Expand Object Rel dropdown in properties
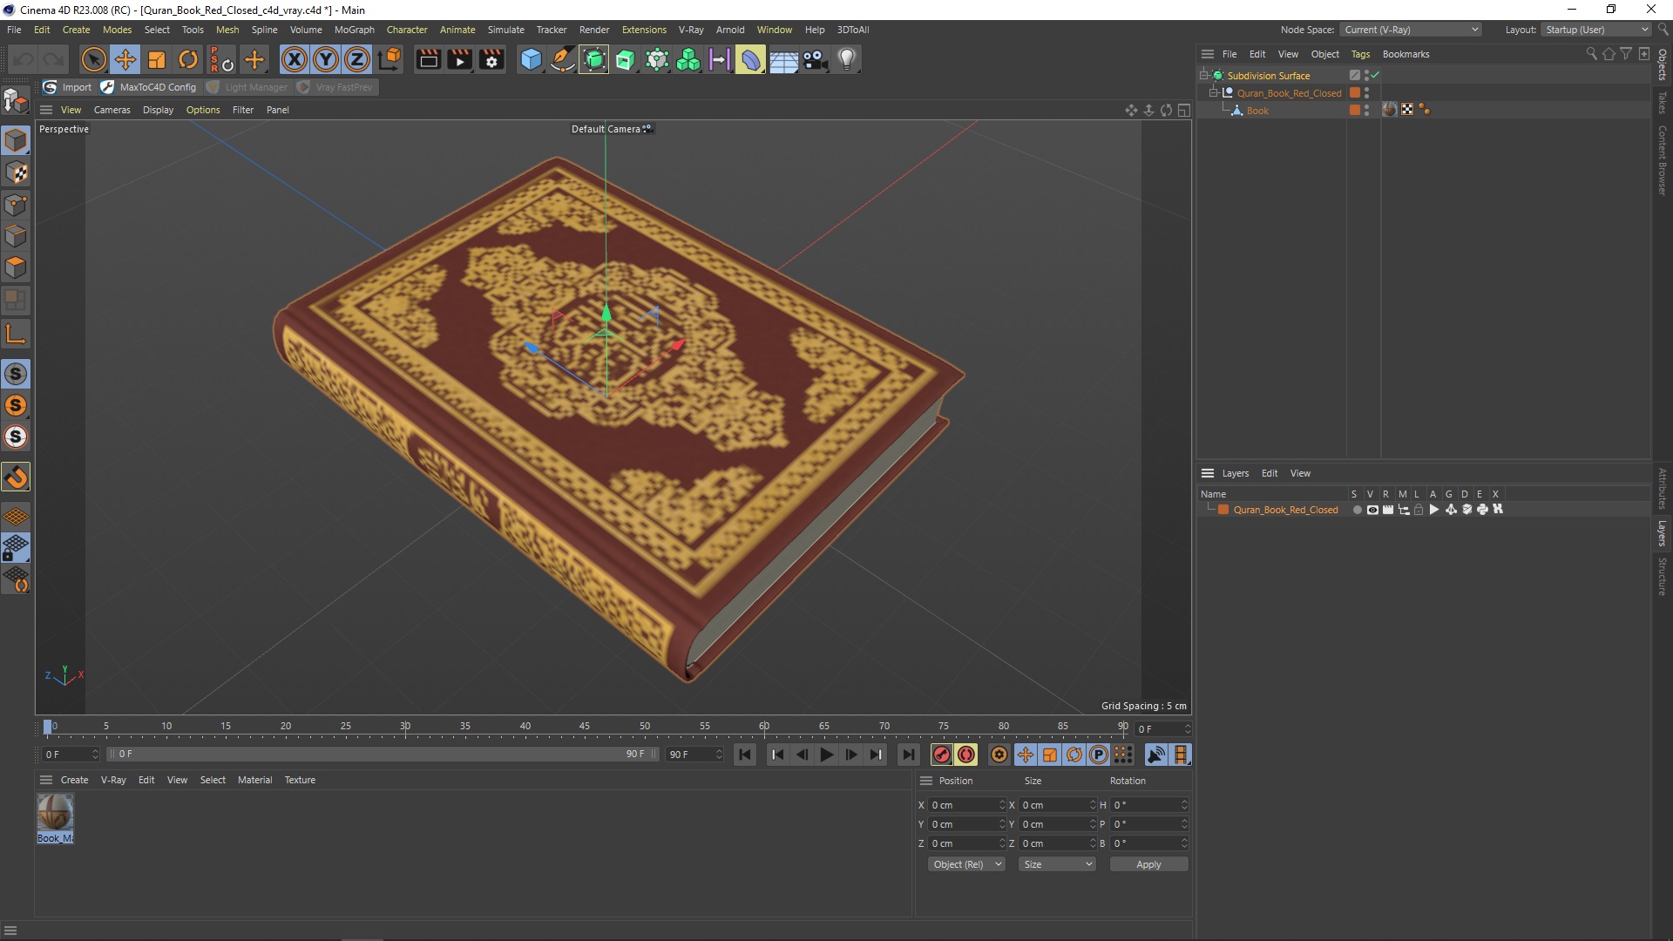The height and width of the screenshot is (941, 1673). tap(965, 863)
